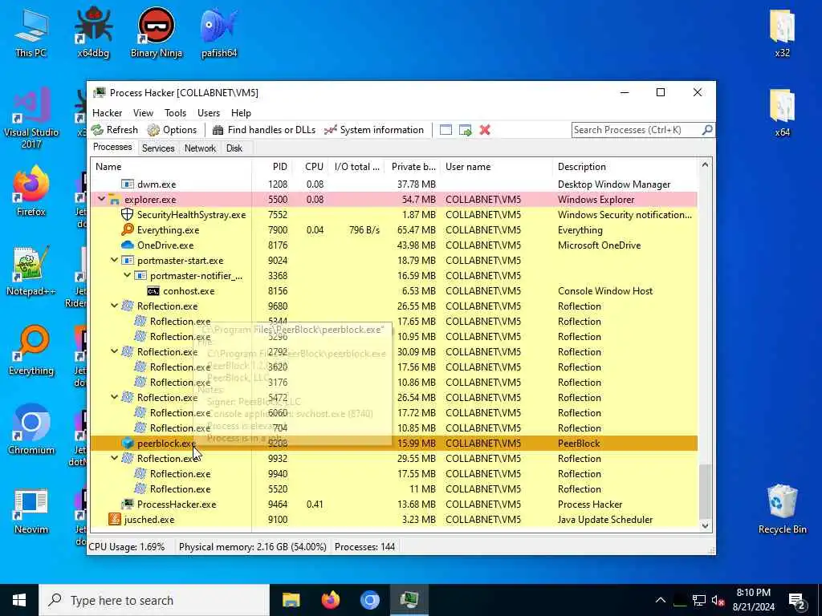The width and height of the screenshot is (822, 616).
Task: Open the Chromium desktop shortcut
Action: 31,430
